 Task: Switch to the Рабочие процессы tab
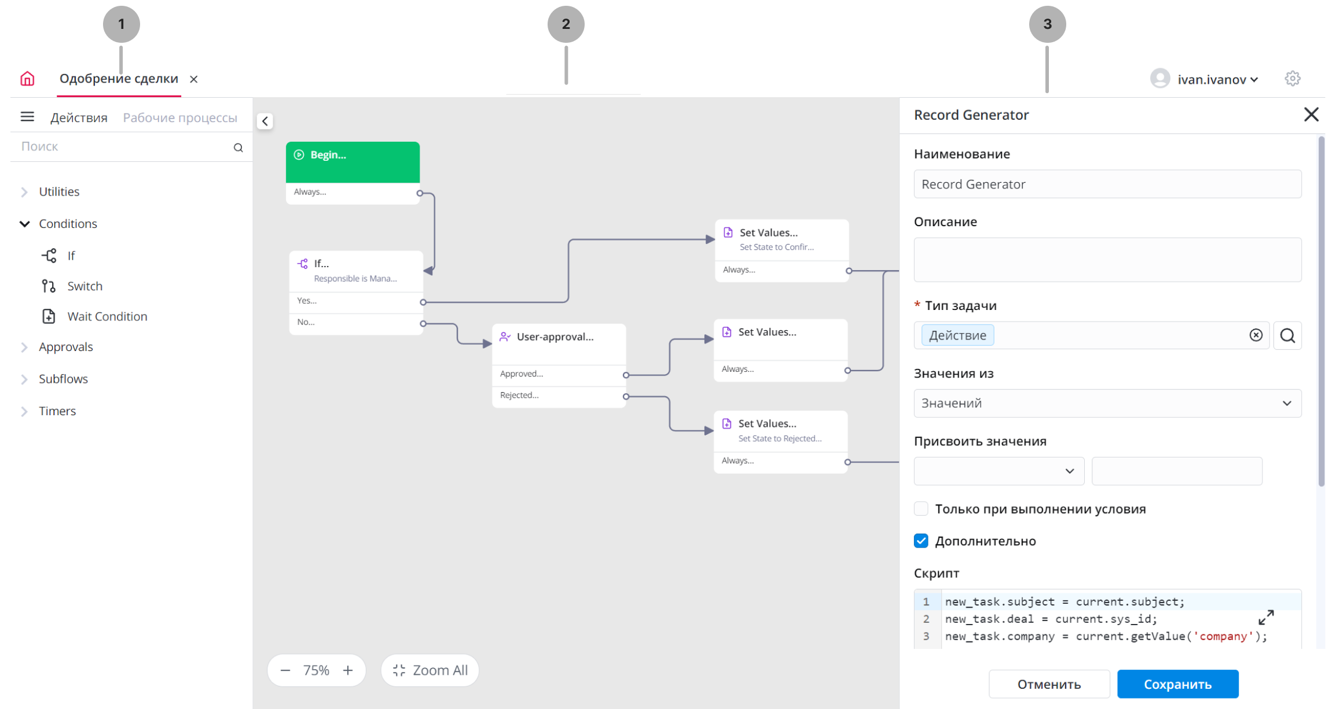click(180, 118)
